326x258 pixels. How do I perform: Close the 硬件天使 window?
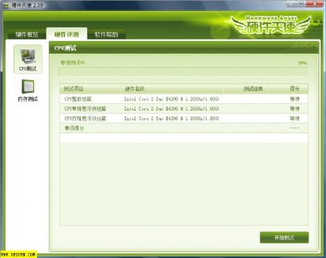click(x=315, y=3)
